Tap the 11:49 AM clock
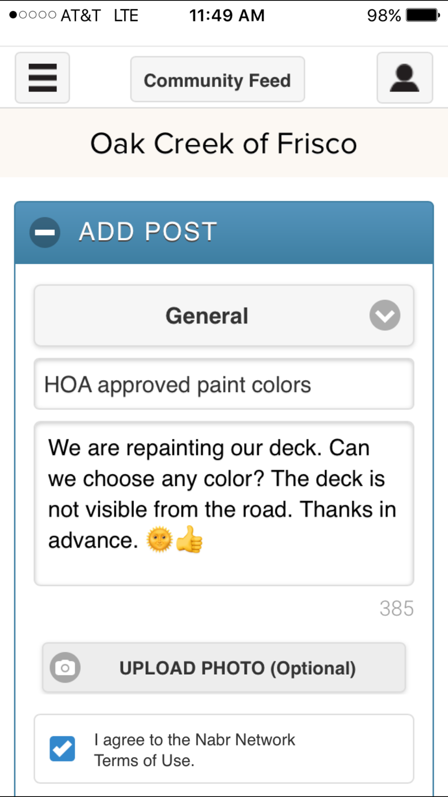 (x=227, y=15)
